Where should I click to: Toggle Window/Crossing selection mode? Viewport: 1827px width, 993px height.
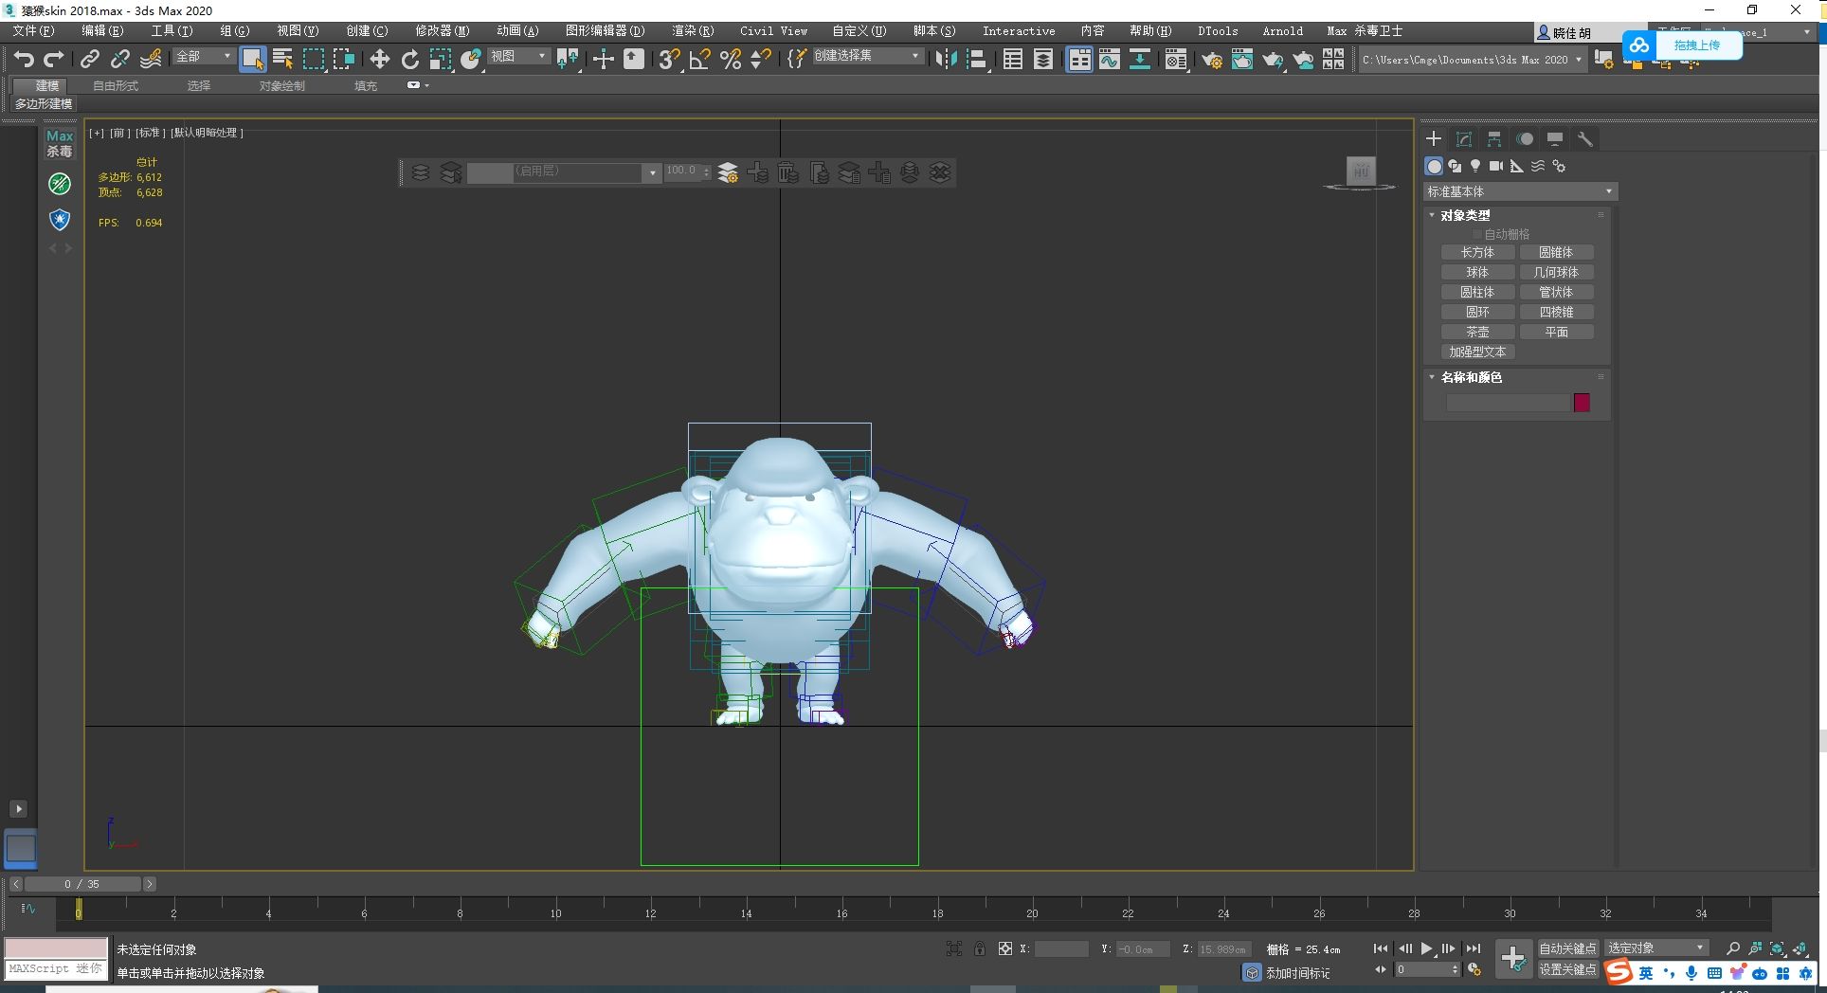click(x=344, y=59)
